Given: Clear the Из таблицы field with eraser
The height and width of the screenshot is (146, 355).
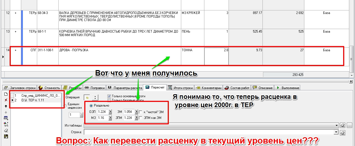Looking at the screenshot, I should (343, 125).
